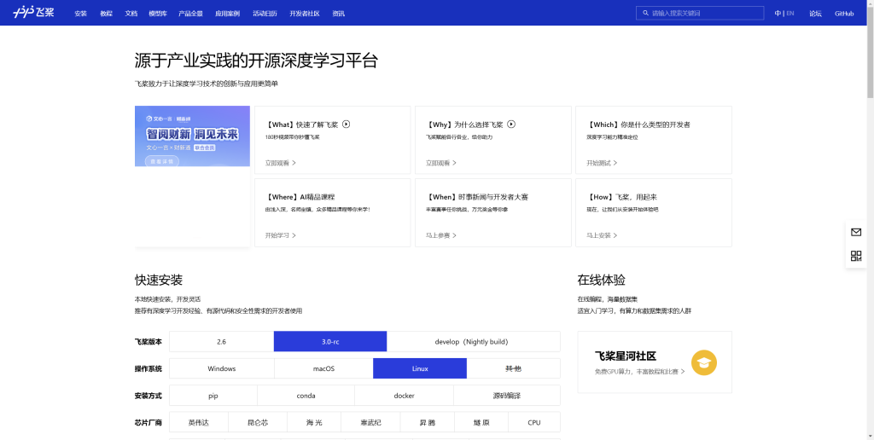Play the 【Why】为什么选择飞桨 video icon
The height and width of the screenshot is (440, 874).
511,124
